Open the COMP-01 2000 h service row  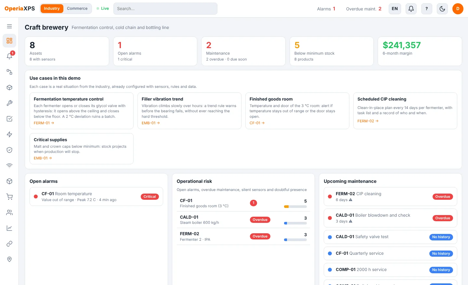pyautogui.click(x=390, y=270)
